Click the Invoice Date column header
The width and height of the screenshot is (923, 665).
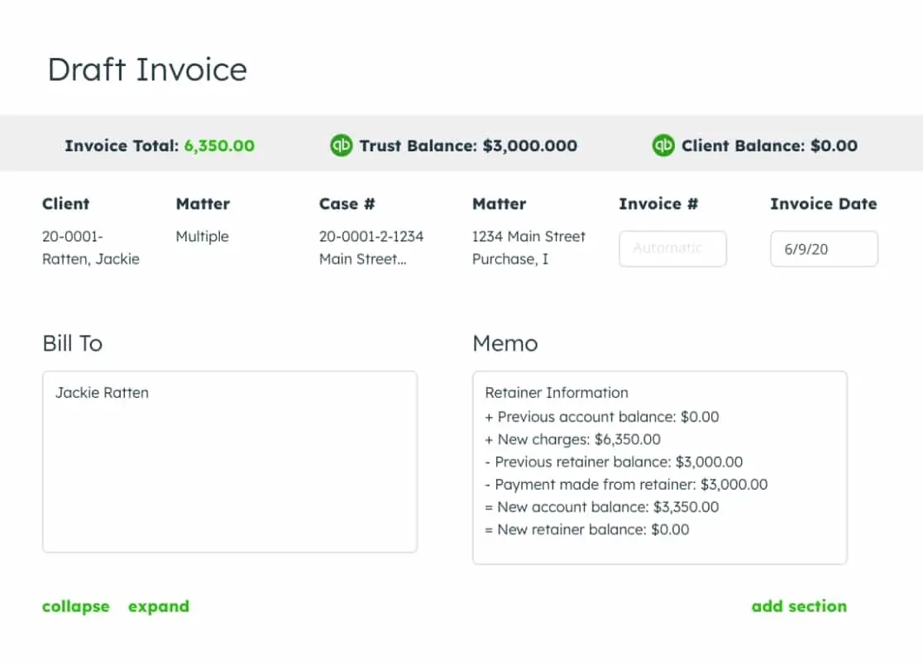pos(824,203)
